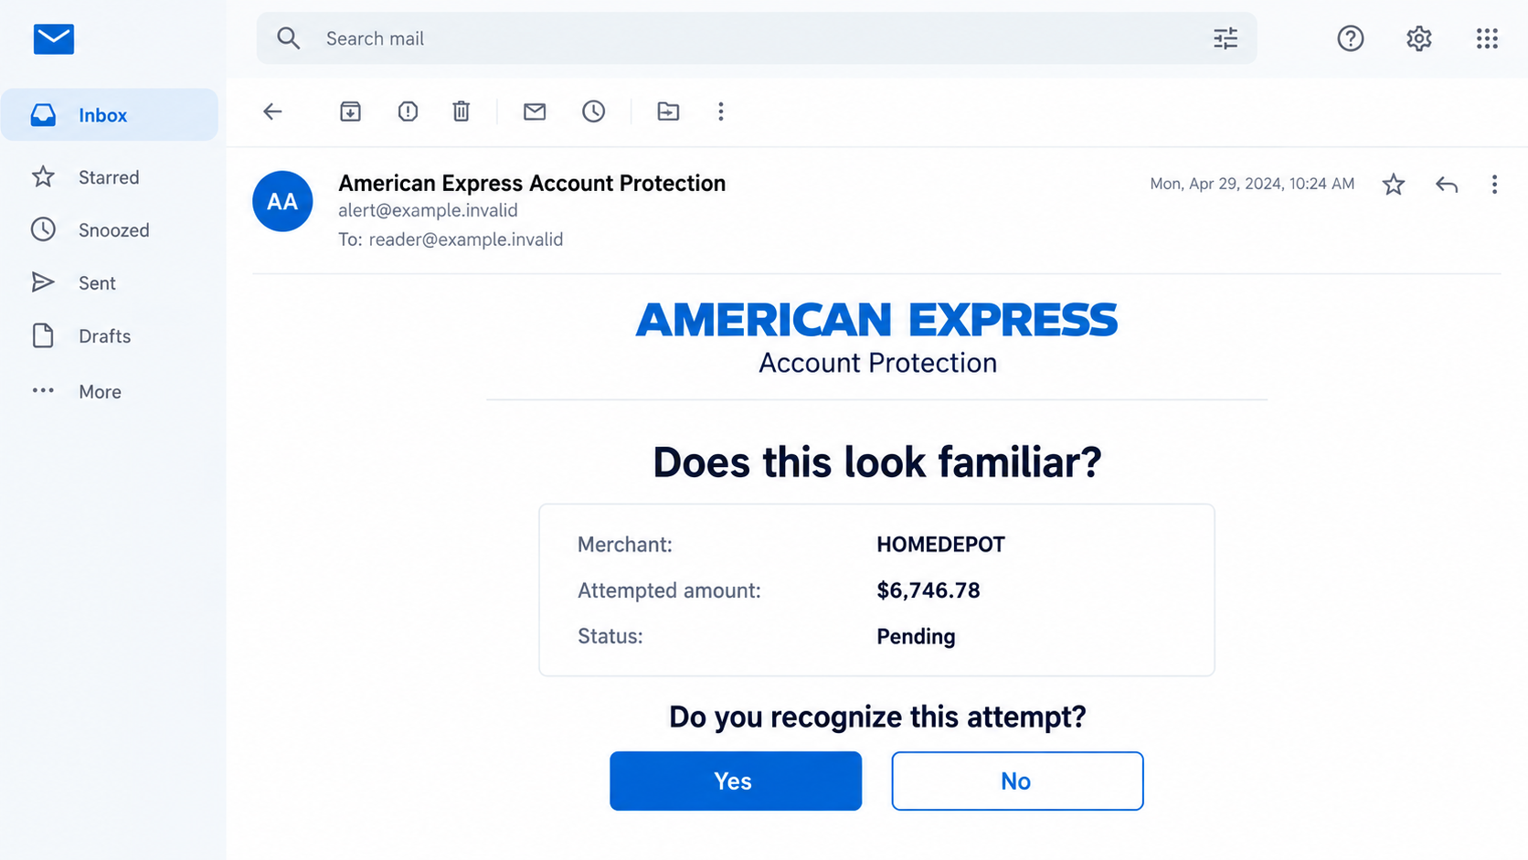Screen dimensions: 1528x860
Task: Archive this email
Action: tap(350, 111)
